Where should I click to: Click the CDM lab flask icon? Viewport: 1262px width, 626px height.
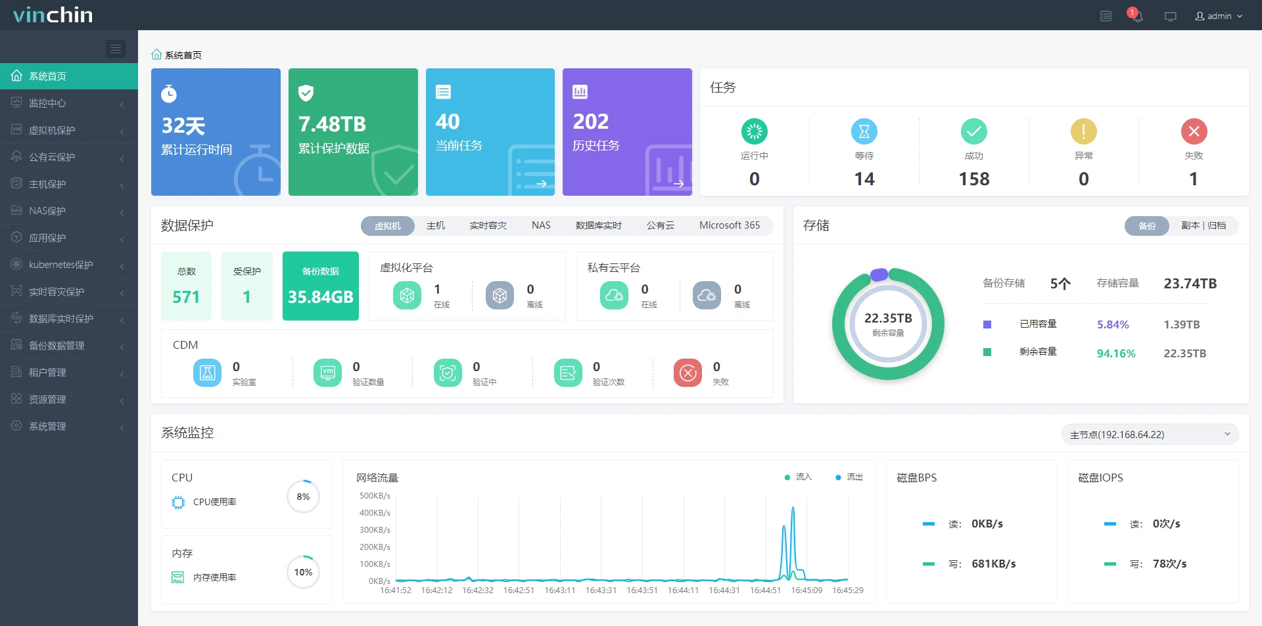point(207,373)
